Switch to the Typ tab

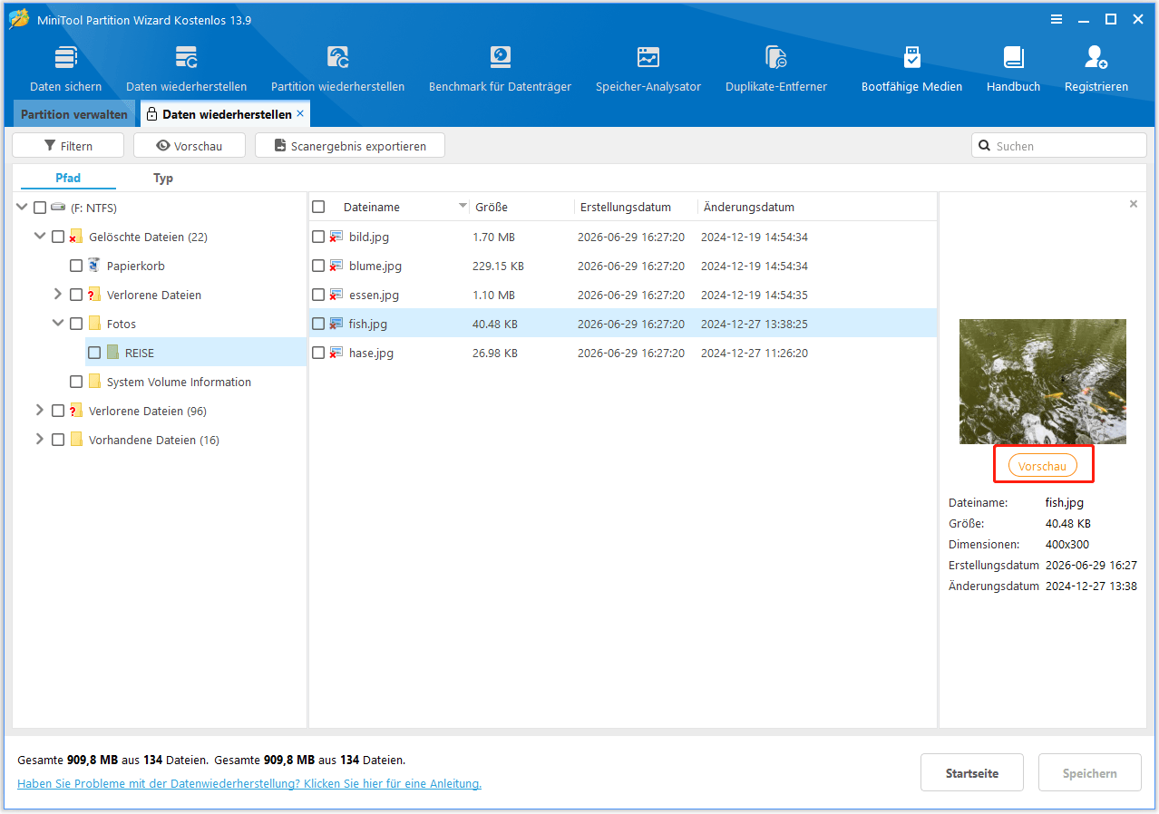coord(163,179)
